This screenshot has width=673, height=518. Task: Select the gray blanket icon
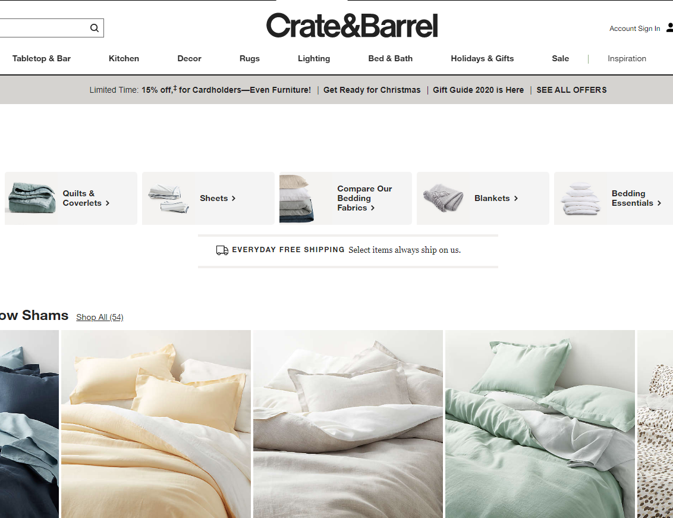tap(444, 197)
